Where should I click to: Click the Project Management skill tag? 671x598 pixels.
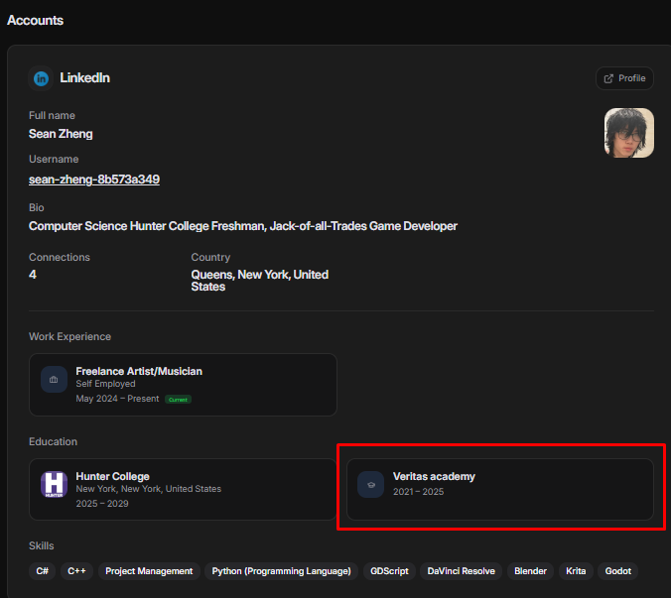click(149, 571)
